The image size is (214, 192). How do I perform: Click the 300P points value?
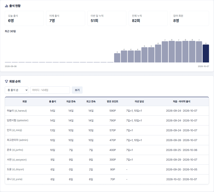[113, 160]
